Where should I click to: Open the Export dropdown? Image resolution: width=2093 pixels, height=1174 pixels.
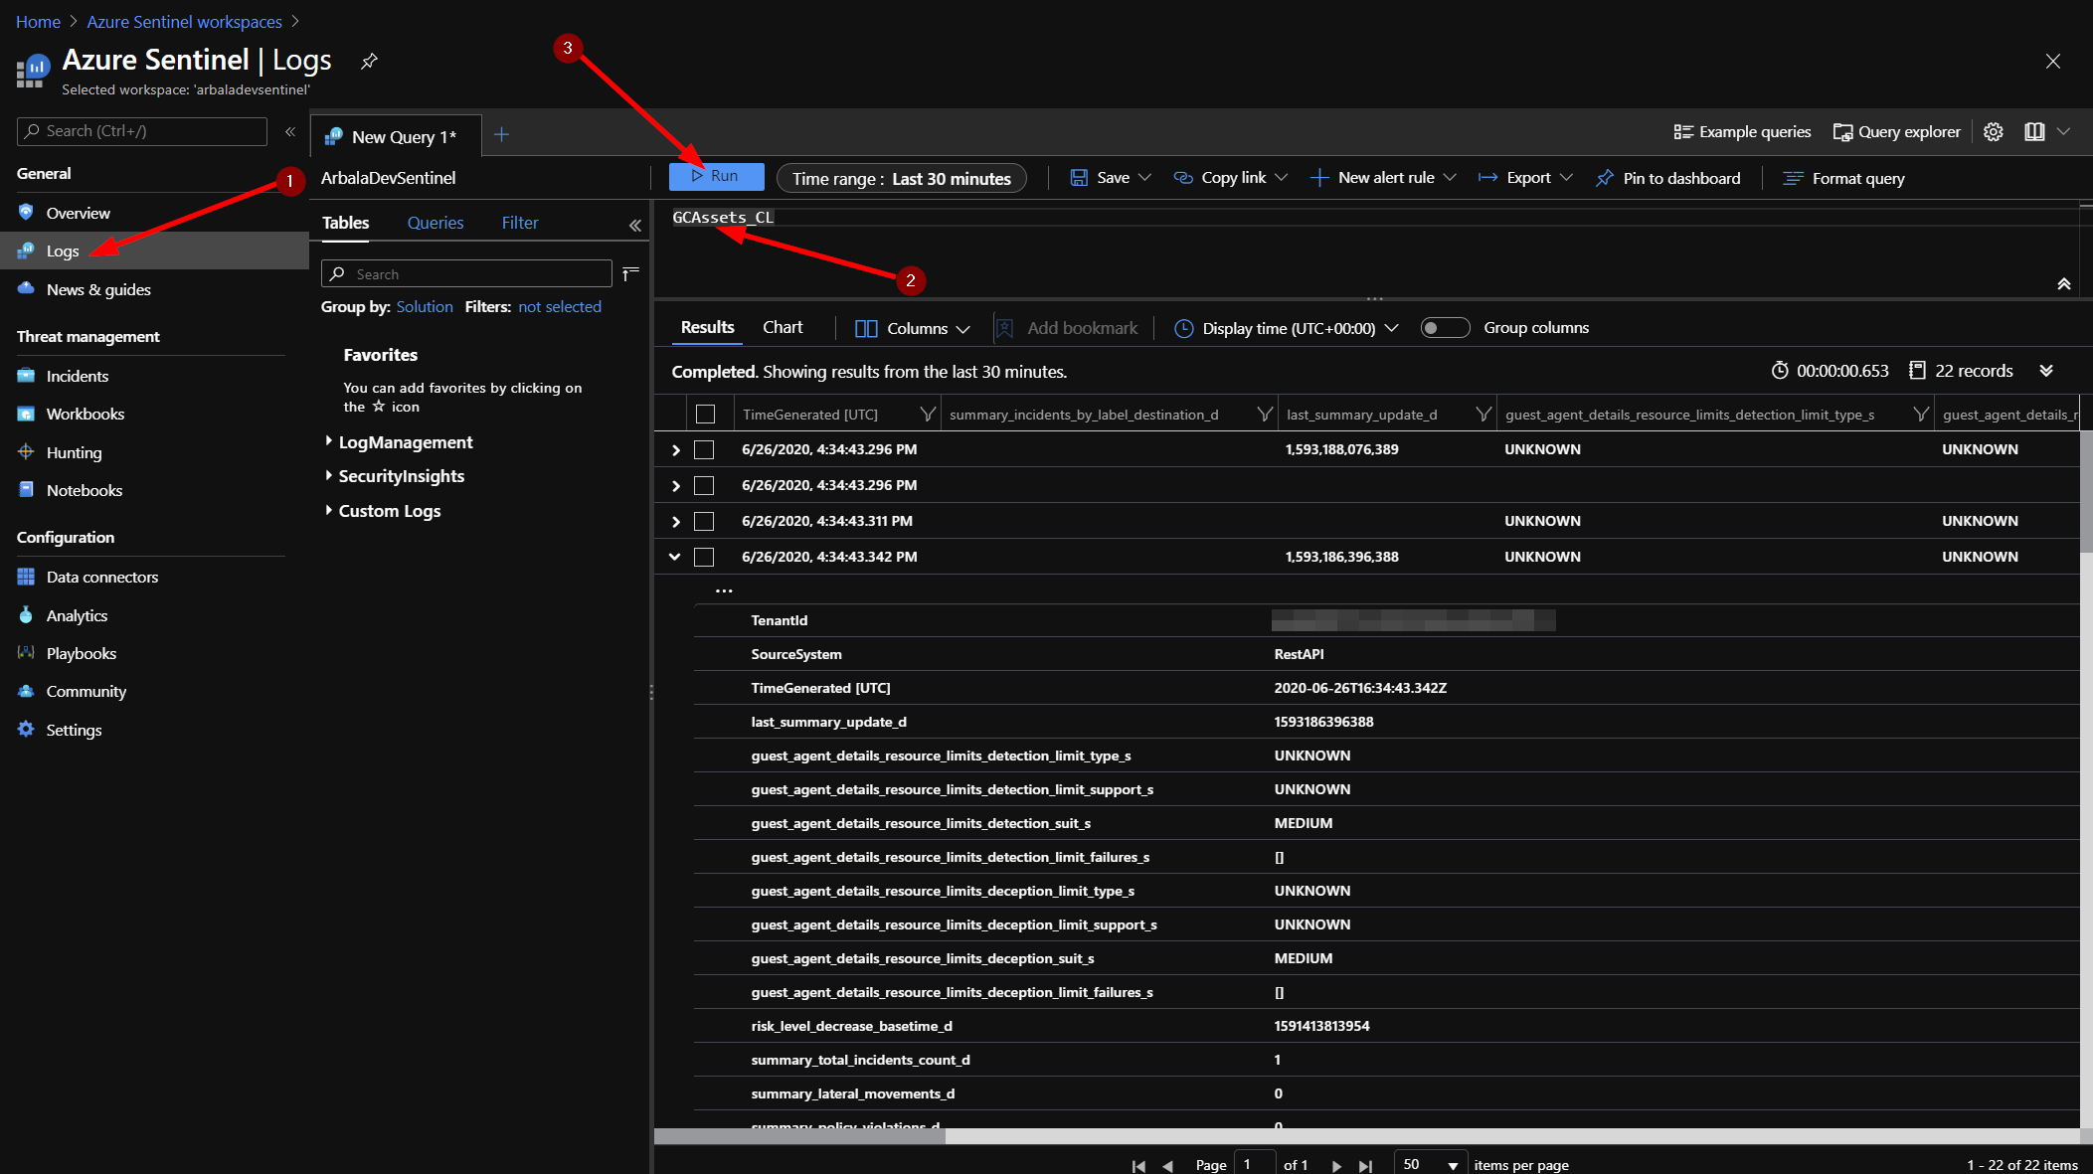1525,178
